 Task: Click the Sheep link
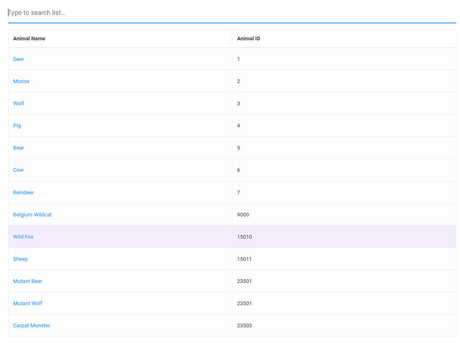click(21, 259)
